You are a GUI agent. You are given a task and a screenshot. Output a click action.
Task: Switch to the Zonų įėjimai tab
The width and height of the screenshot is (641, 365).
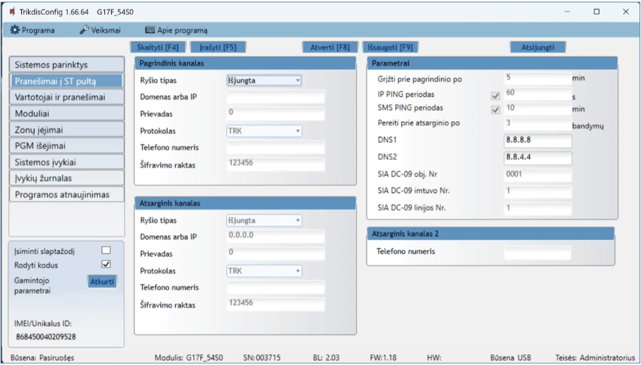point(67,130)
